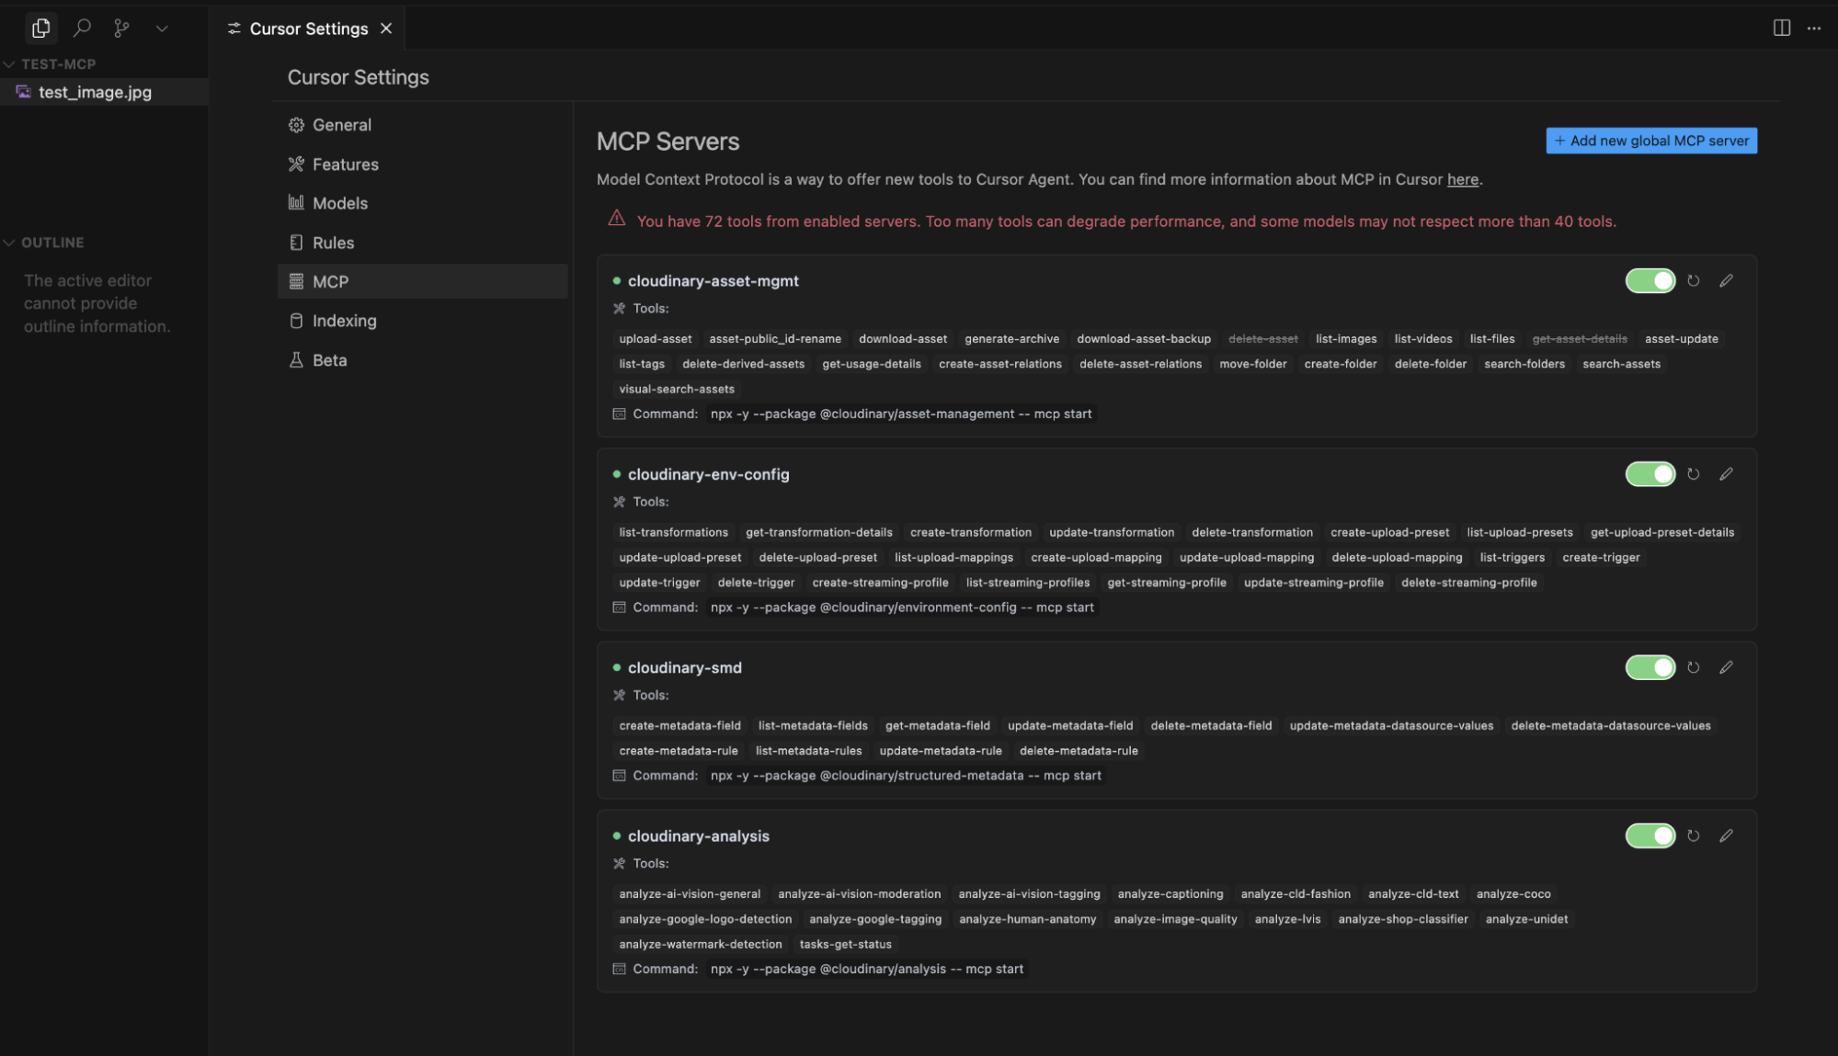Click Add new global MCP server
1838x1056 pixels.
point(1650,141)
